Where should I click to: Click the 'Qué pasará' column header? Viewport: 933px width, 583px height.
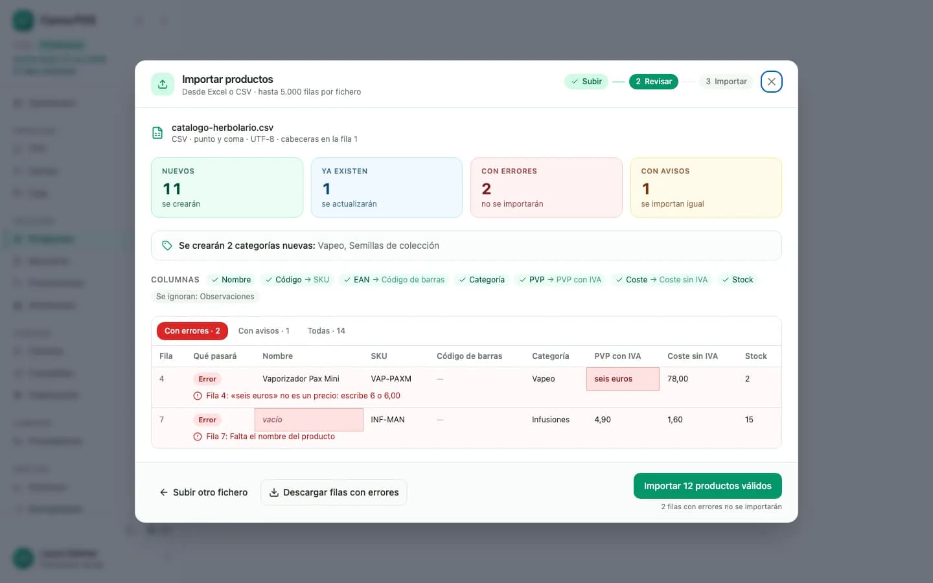(215, 356)
